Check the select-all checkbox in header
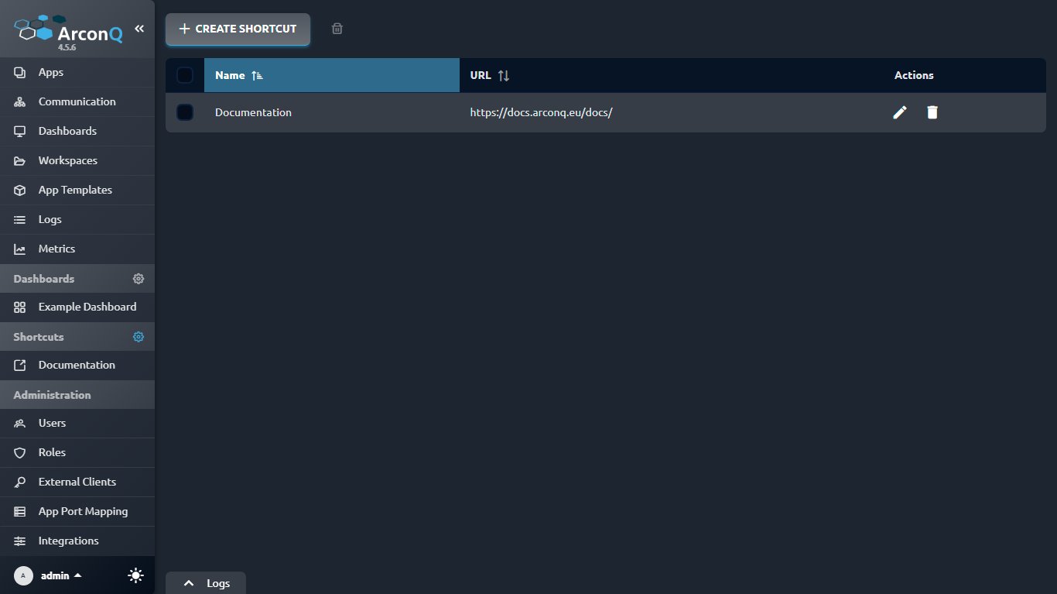 coord(185,75)
